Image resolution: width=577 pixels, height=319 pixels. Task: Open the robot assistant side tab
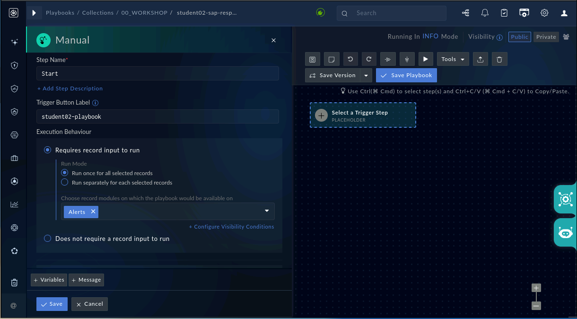pyautogui.click(x=565, y=232)
